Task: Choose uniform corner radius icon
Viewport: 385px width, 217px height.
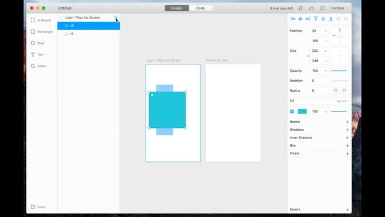Action: pos(336,90)
